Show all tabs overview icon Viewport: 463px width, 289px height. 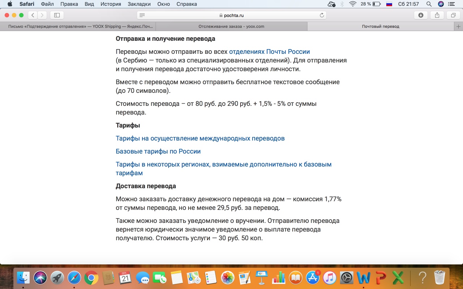point(453,15)
